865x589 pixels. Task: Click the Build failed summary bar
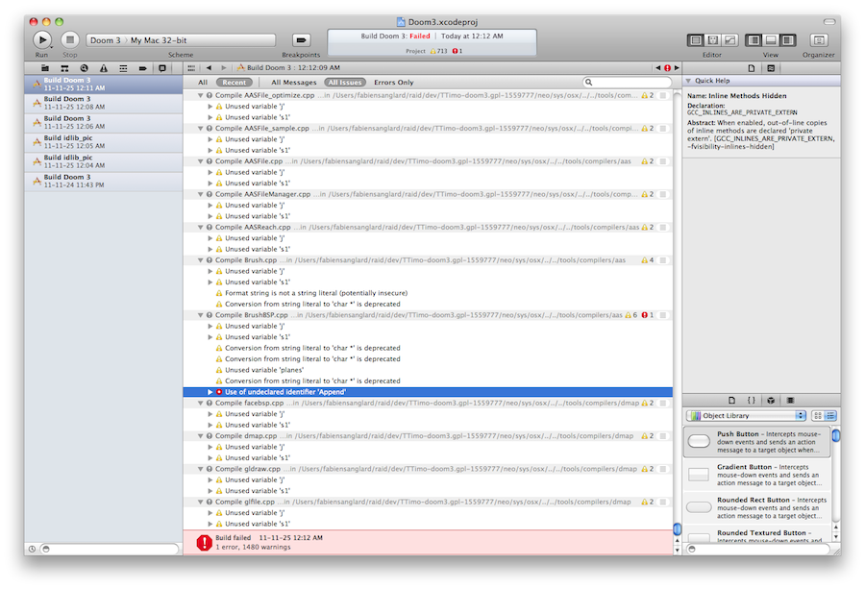click(x=428, y=542)
